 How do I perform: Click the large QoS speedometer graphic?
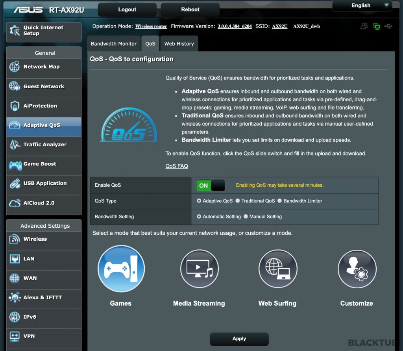129,125
